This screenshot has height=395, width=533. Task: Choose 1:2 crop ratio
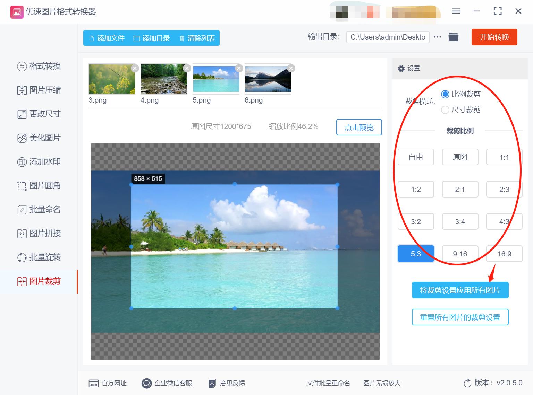(x=416, y=189)
